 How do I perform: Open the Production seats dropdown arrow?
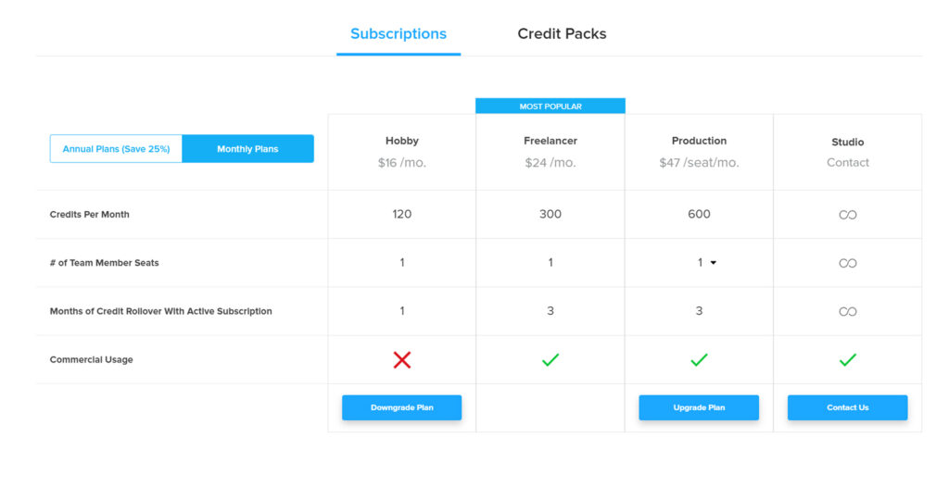(x=714, y=263)
